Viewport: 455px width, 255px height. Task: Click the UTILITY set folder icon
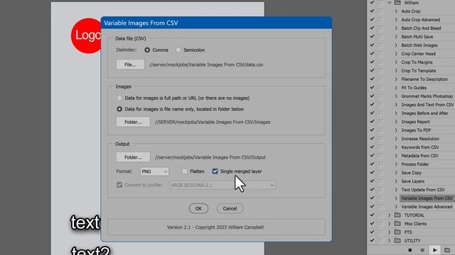(397, 241)
